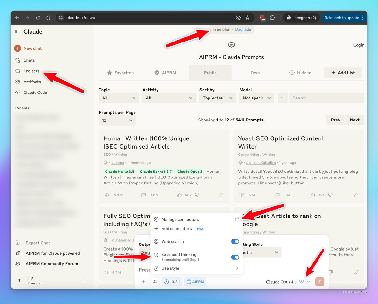Open Claude Opus 4.1 model selector

pos(288,282)
